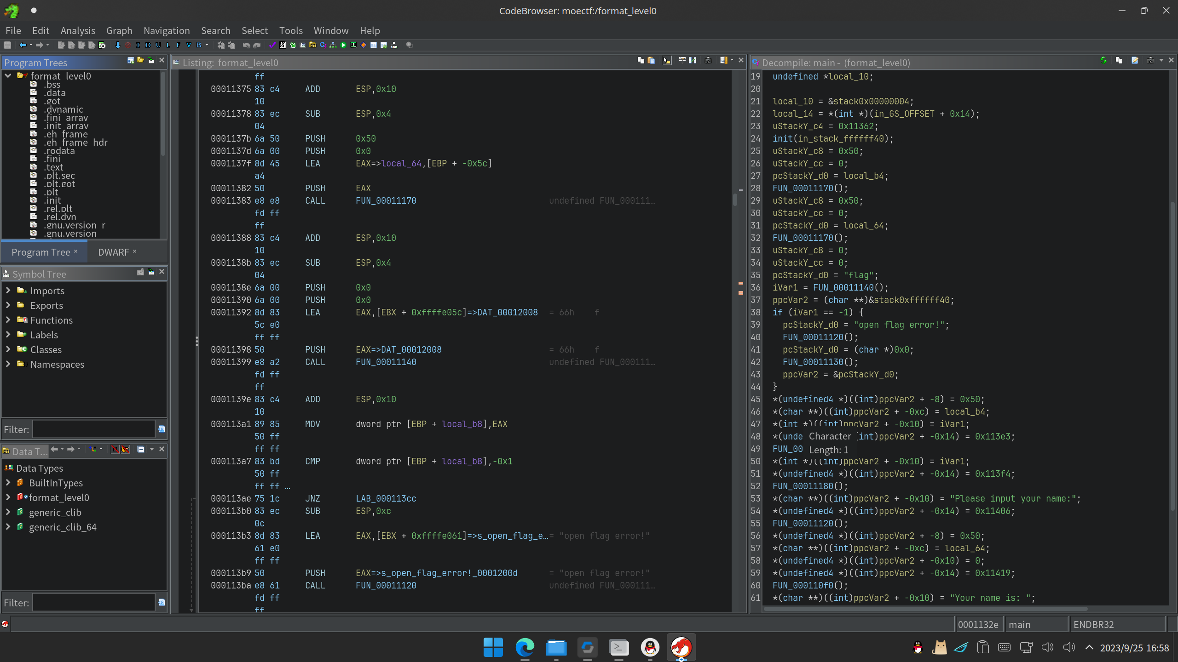Toggle the Listing mouse hover mode button

pyautogui.click(x=667, y=60)
